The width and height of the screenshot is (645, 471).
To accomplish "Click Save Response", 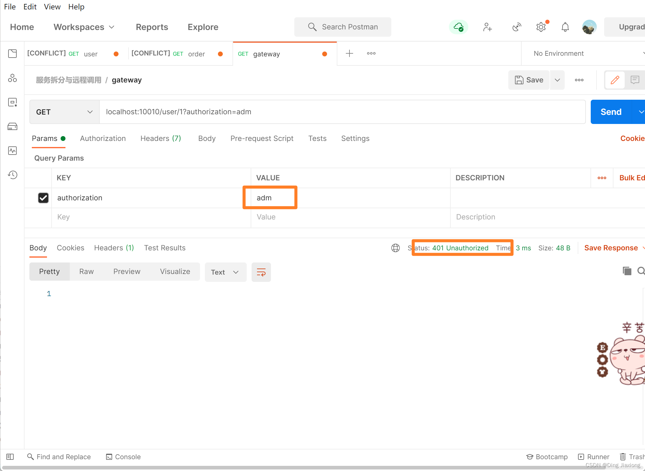I will click(x=611, y=248).
